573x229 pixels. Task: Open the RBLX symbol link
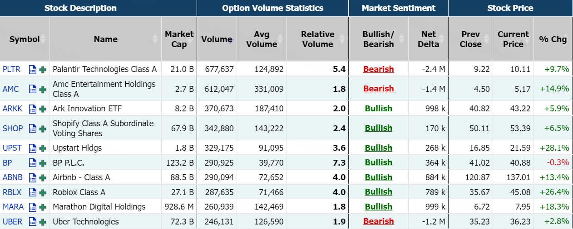click(12, 192)
